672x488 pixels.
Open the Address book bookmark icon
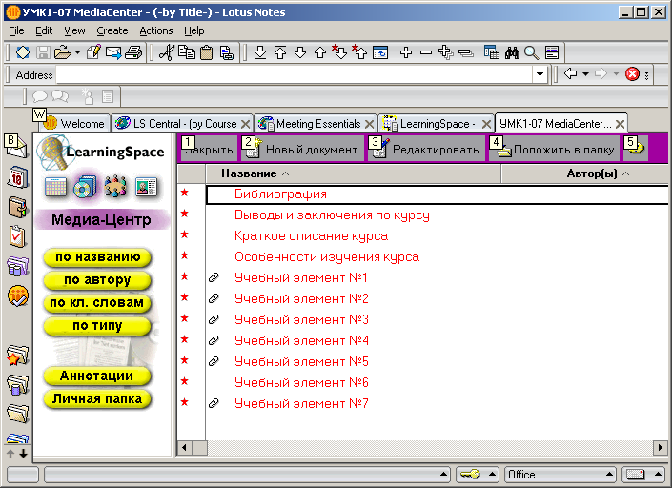pyautogui.click(x=17, y=208)
